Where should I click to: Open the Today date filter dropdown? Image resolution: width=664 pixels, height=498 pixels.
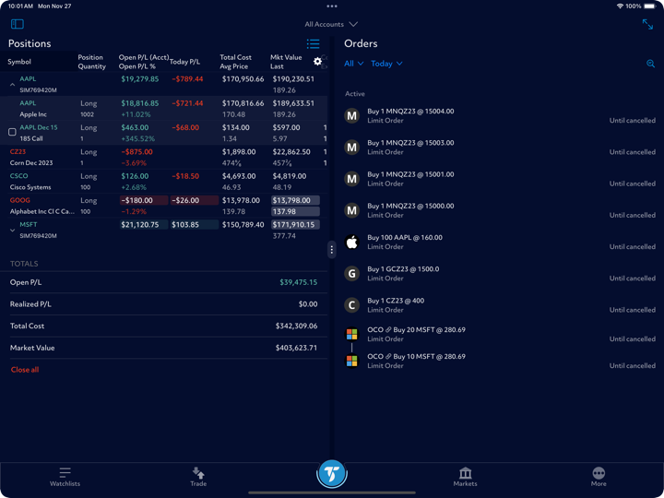click(x=386, y=64)
